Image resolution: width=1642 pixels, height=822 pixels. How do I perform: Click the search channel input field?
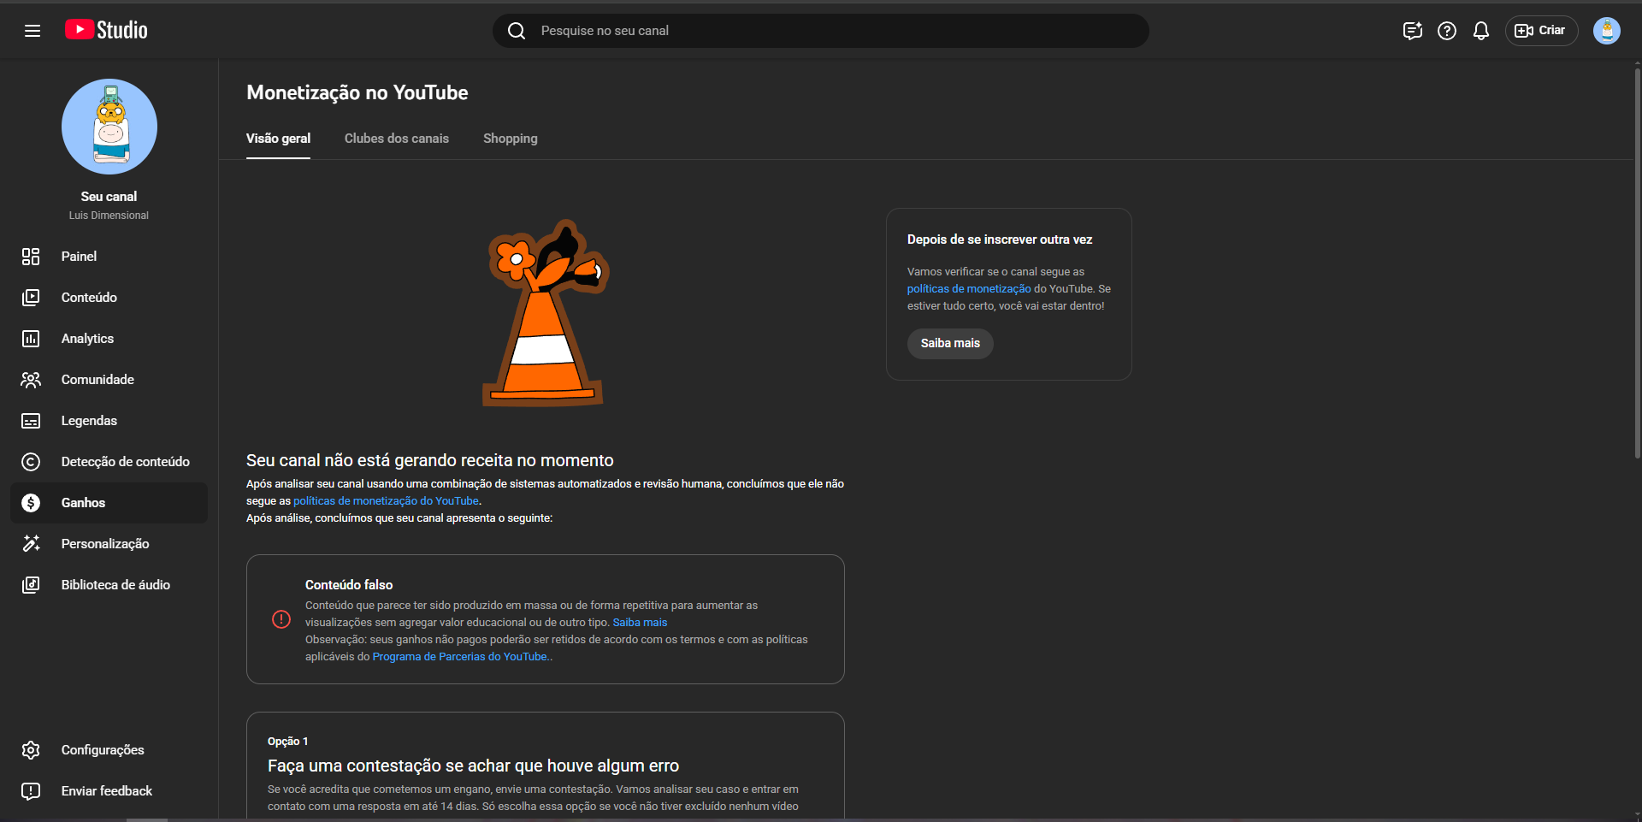click(x=821, y=31)
